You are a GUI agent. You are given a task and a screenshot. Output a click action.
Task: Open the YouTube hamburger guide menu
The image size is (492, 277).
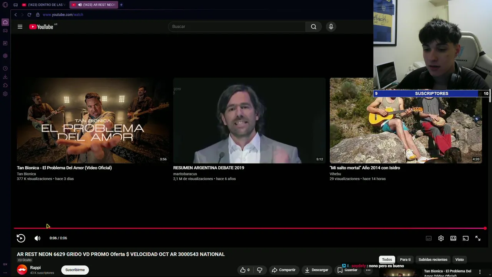[x=20, y=27]
